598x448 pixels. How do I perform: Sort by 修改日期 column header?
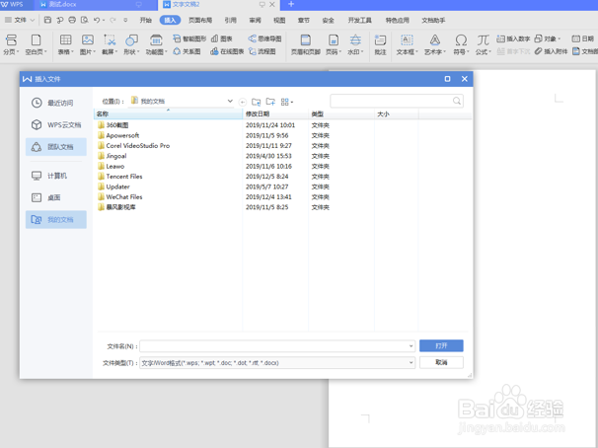(x=275, y=114)
